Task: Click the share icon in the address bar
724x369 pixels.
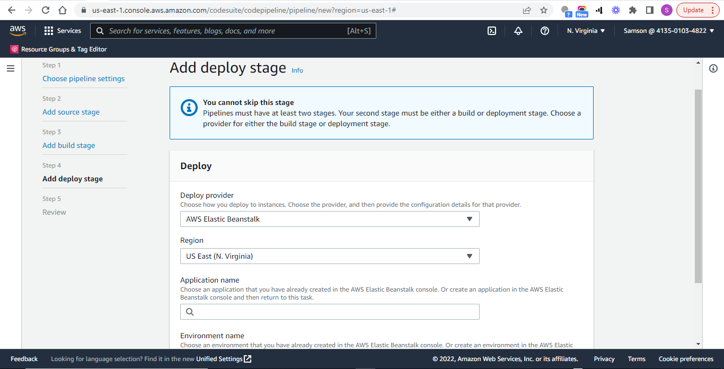Action: click(526, 9)
